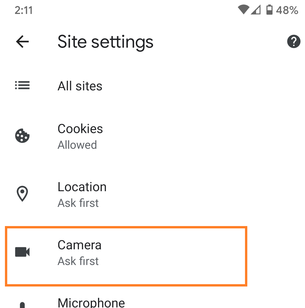Tap the cellular signal icon

pos(255,10)
